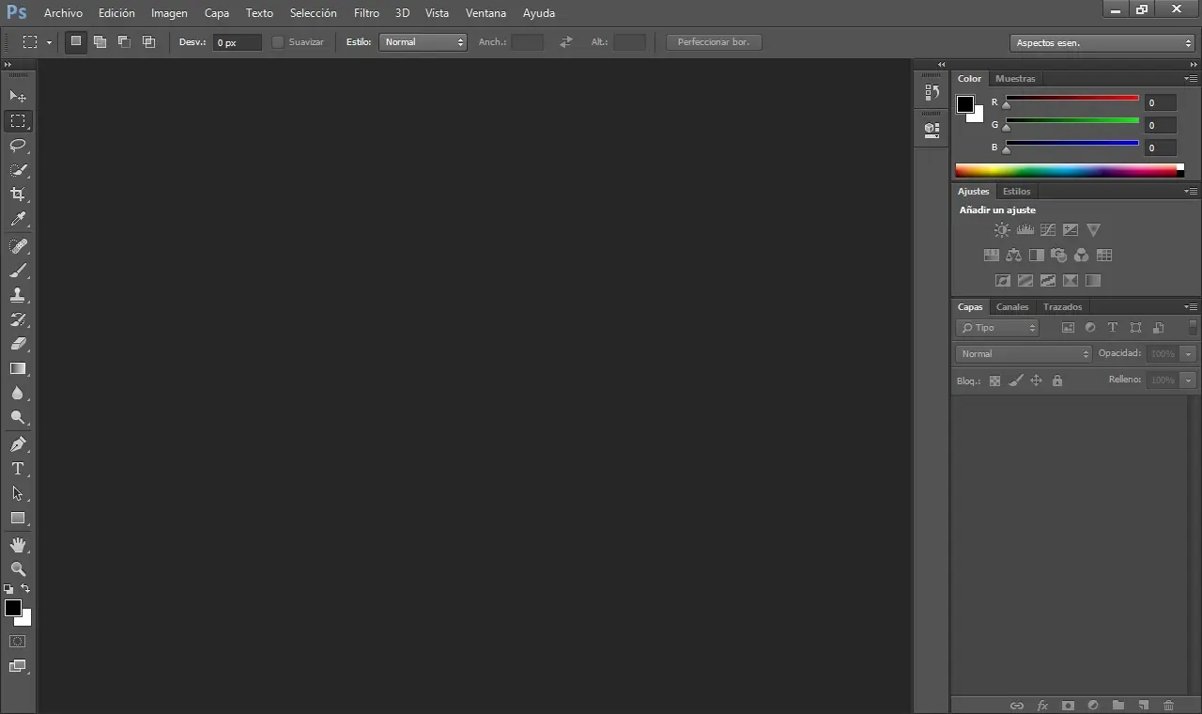Create a new layer
1202x714 pixels.
[x=1144, y=706]
